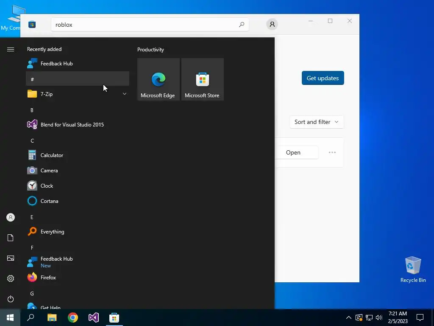Click the security warning tray icon
The image size is (434, 326).
[x=359, y=318]
